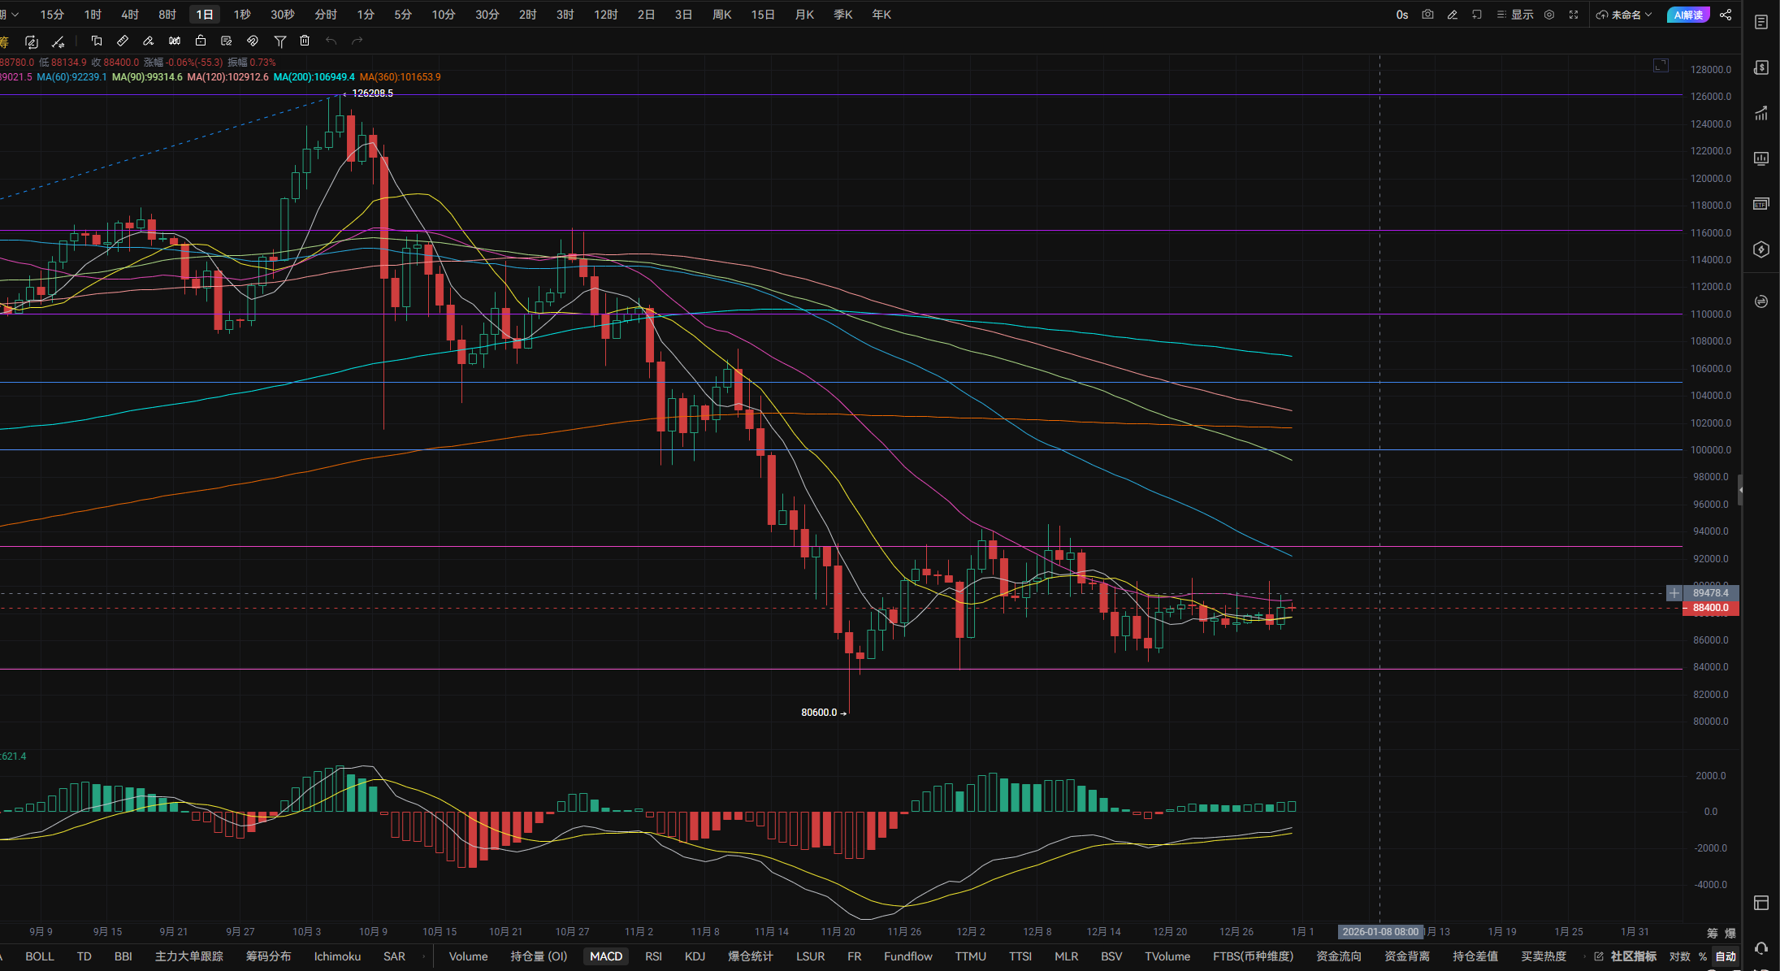Click the share icon at top right
The image size is (1780, 971).
click(1726, 15)
